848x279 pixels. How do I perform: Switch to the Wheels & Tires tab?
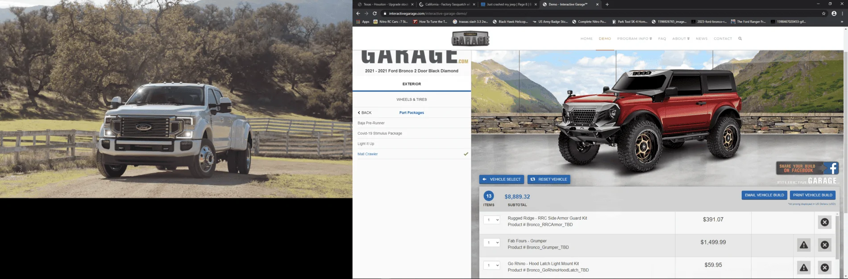(x=412, y=100)
